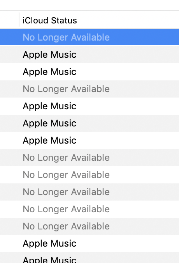This screenshot has height=263, width=179.
Task: Select the second Apple Music row from top
Action: click(89, 72)
